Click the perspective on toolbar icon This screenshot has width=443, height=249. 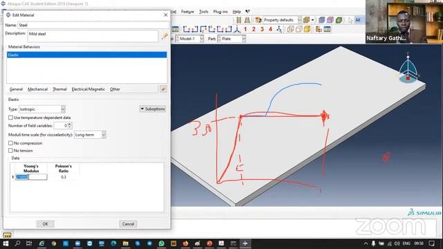point(247,20)
